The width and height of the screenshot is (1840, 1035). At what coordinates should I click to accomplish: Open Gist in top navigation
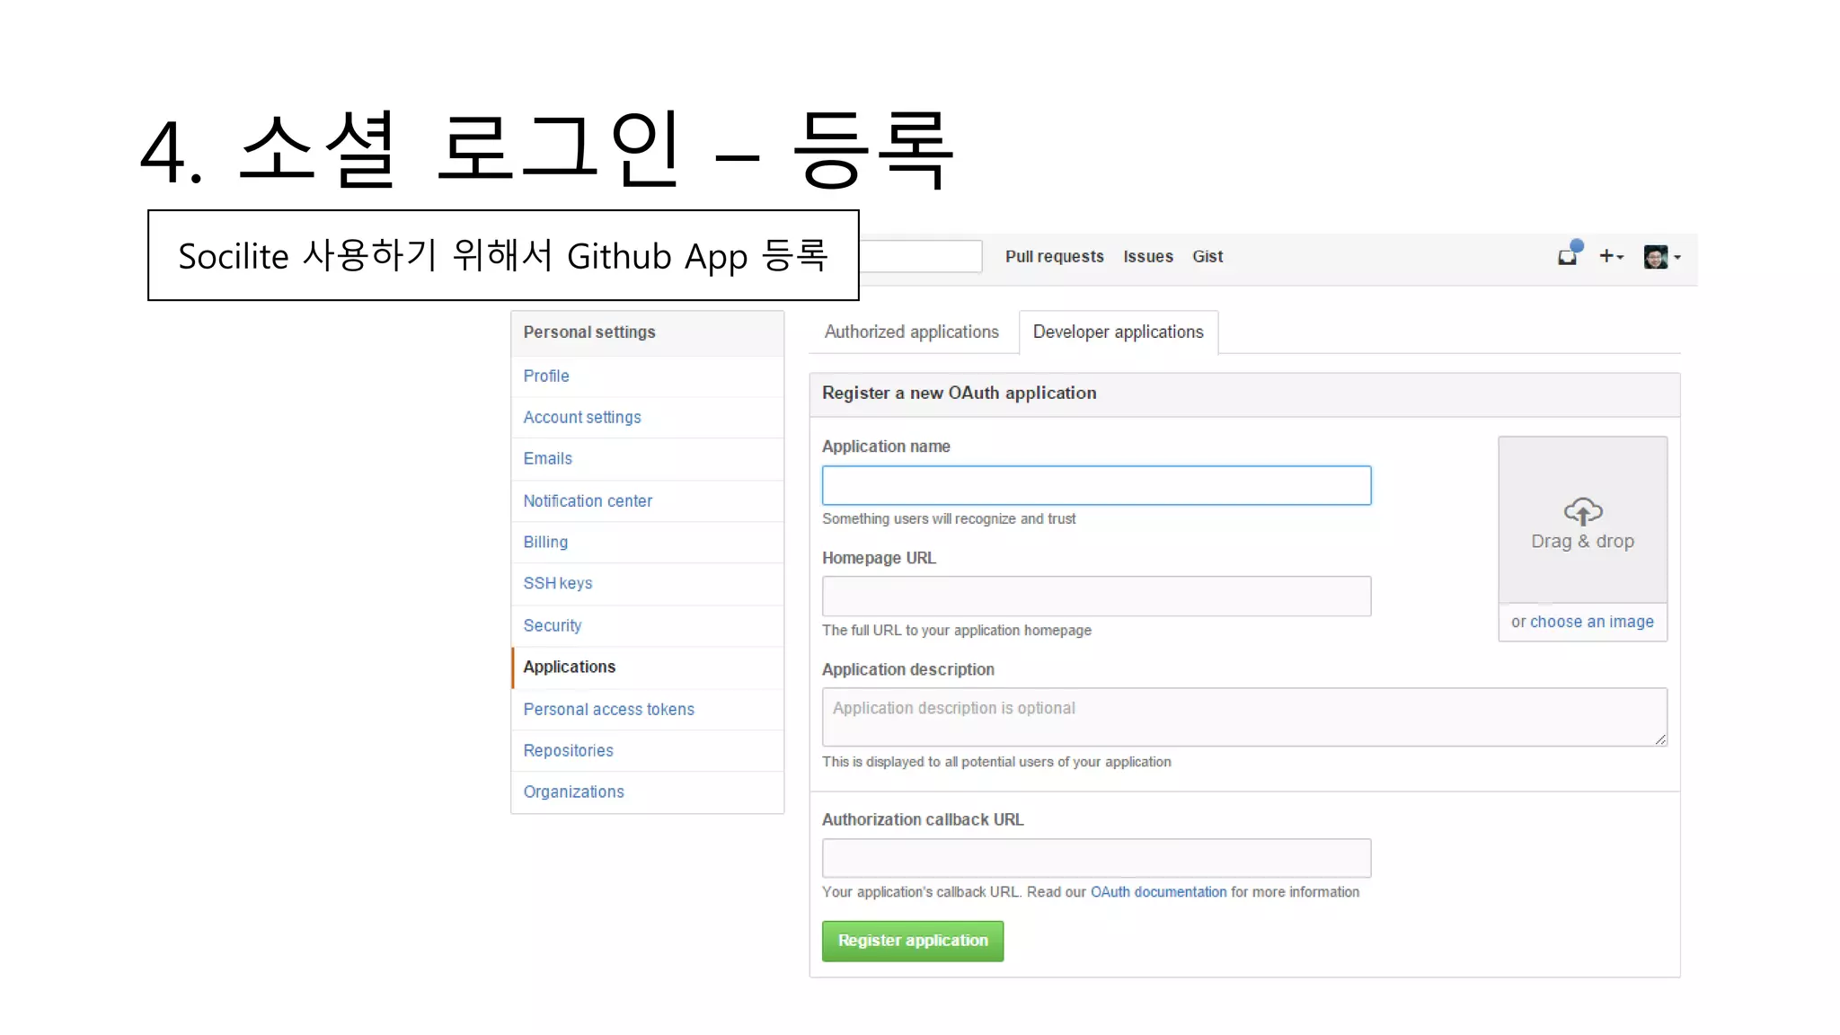coord(1207,257)
